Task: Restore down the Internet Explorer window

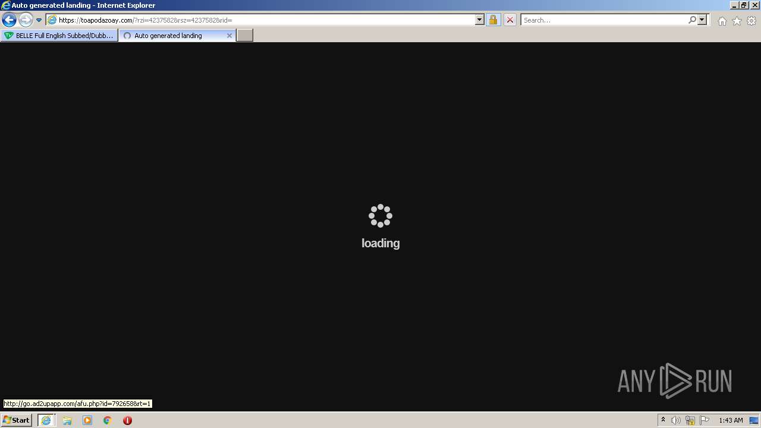Action: tap(744, 5)
